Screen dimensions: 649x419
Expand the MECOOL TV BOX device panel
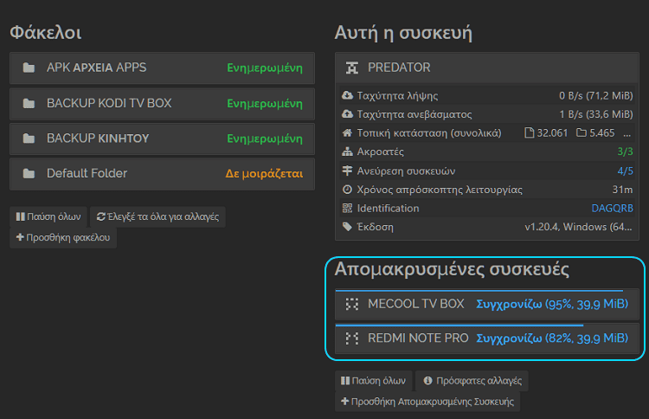487,305
